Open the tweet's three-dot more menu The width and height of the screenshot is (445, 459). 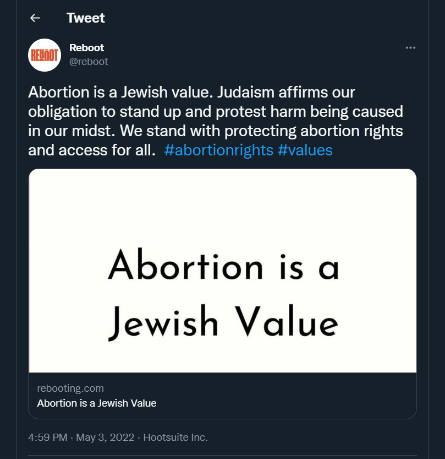pyautogui.click(x=410, y=48)
